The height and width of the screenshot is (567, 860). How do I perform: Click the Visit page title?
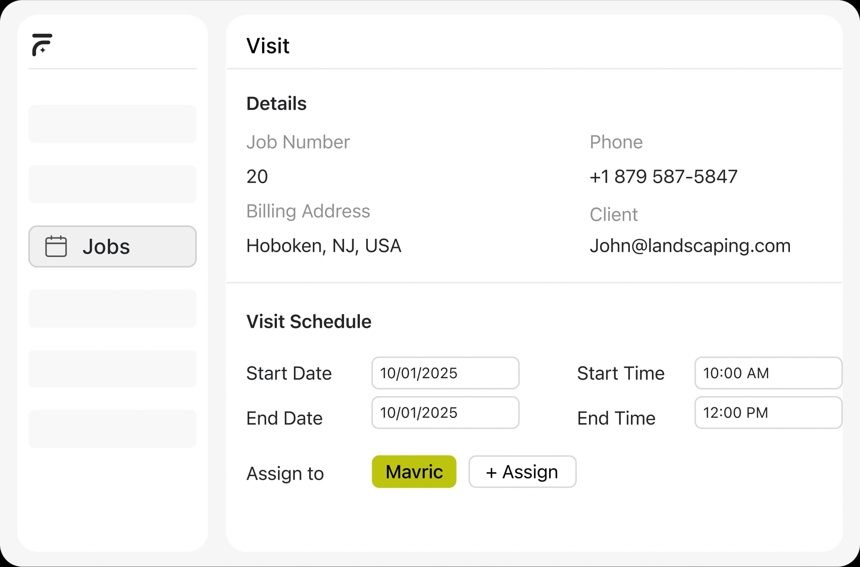point(268,46)
